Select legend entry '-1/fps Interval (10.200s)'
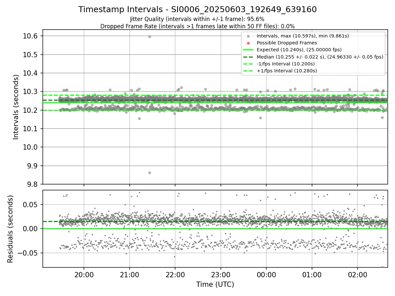 pos(285,64)
